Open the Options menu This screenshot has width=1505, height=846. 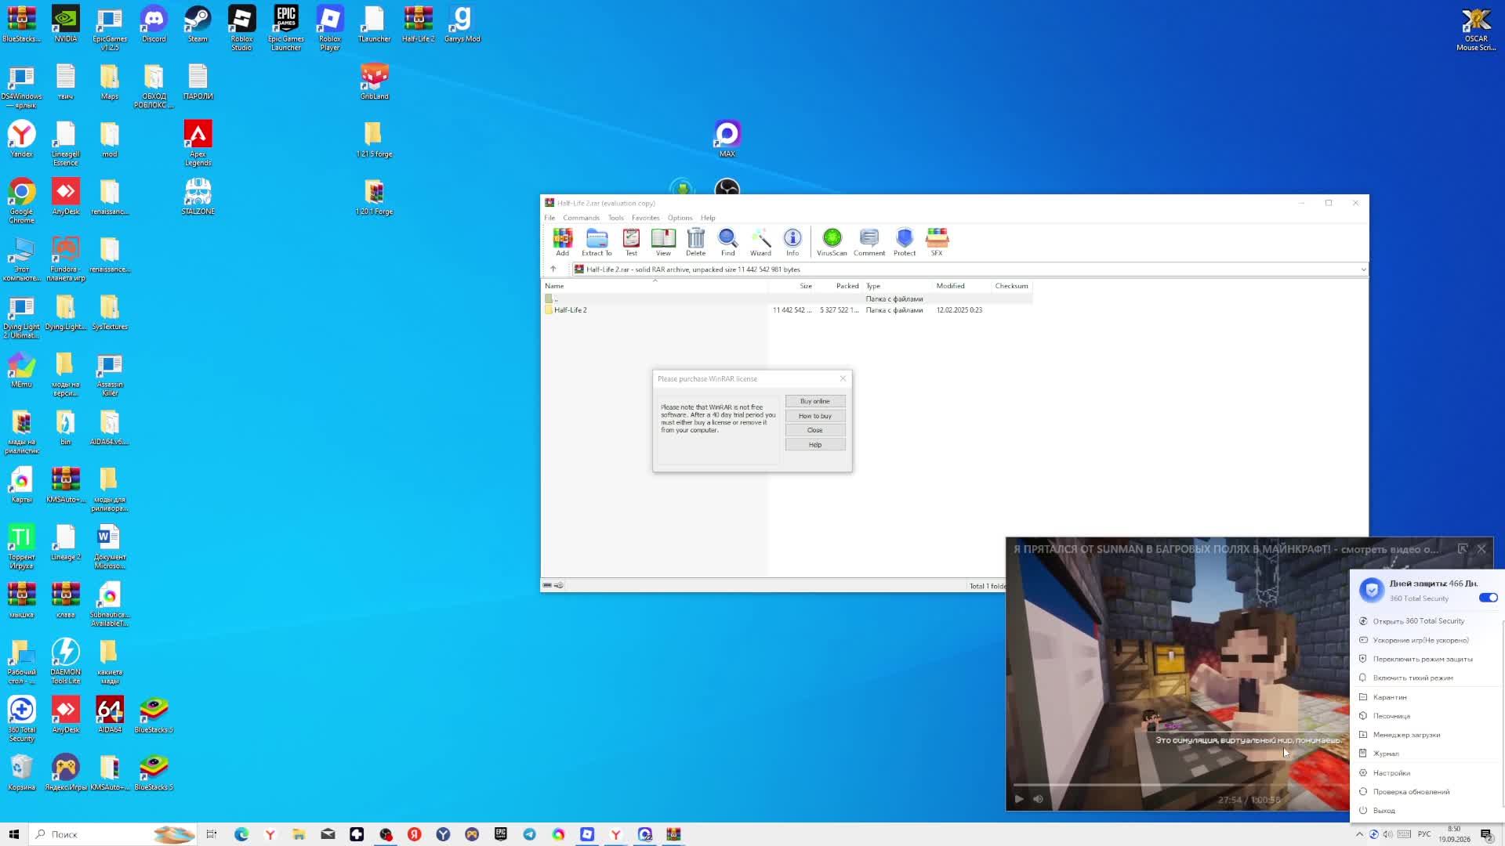(680, 218)
